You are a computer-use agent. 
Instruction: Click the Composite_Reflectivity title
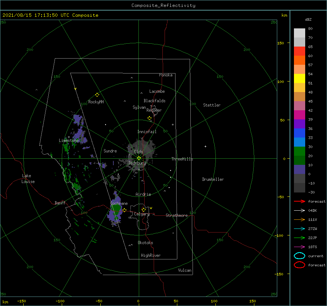click(x=163, y=5)
